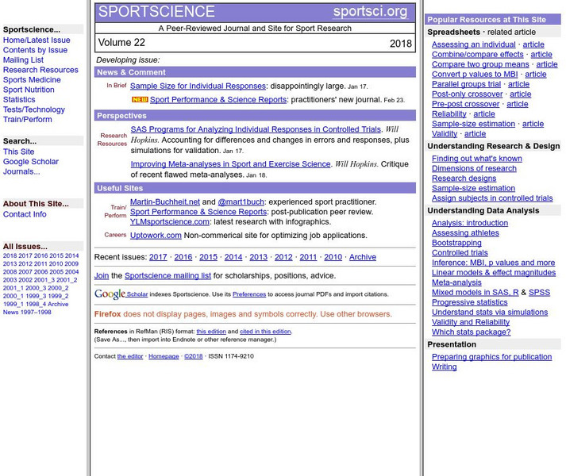Open News 1997–1998 link
Image resolution: width=566 pixels, height=476 pixels.
[27, 312]
